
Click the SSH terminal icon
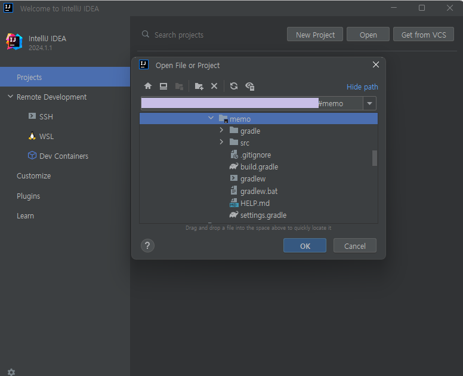tap(32, 116)
